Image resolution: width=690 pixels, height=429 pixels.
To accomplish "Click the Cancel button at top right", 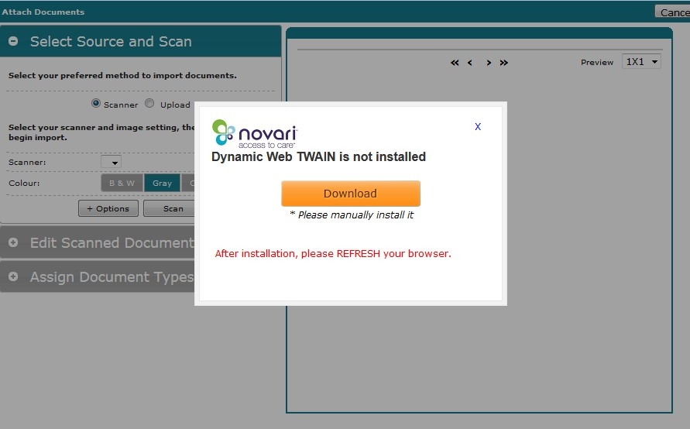I will click(673, 12).
